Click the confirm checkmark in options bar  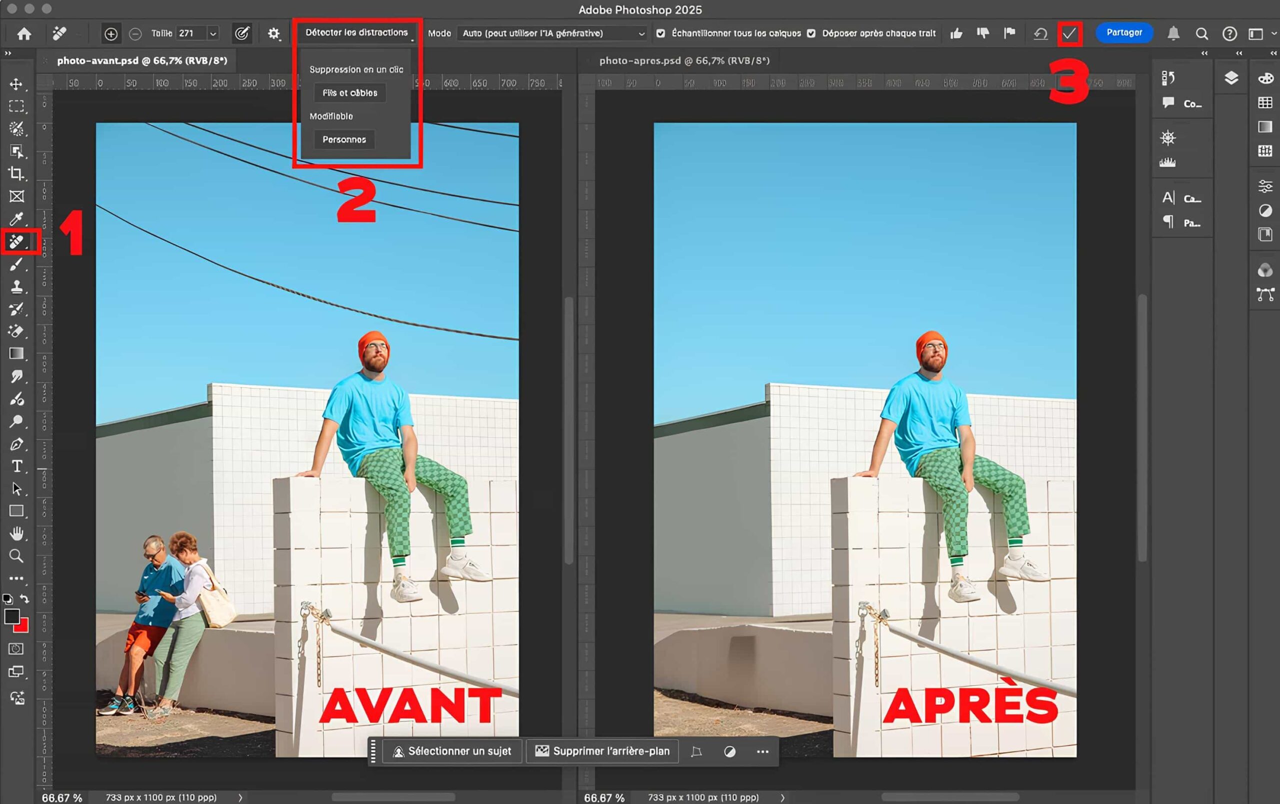click(x=1069, y=33)
